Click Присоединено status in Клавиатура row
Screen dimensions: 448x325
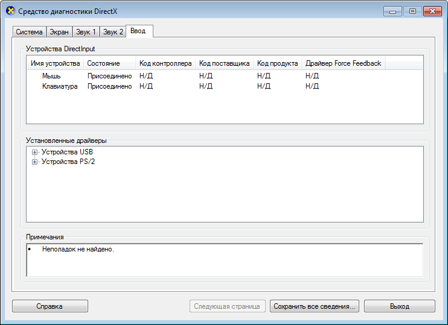[110, 86]
